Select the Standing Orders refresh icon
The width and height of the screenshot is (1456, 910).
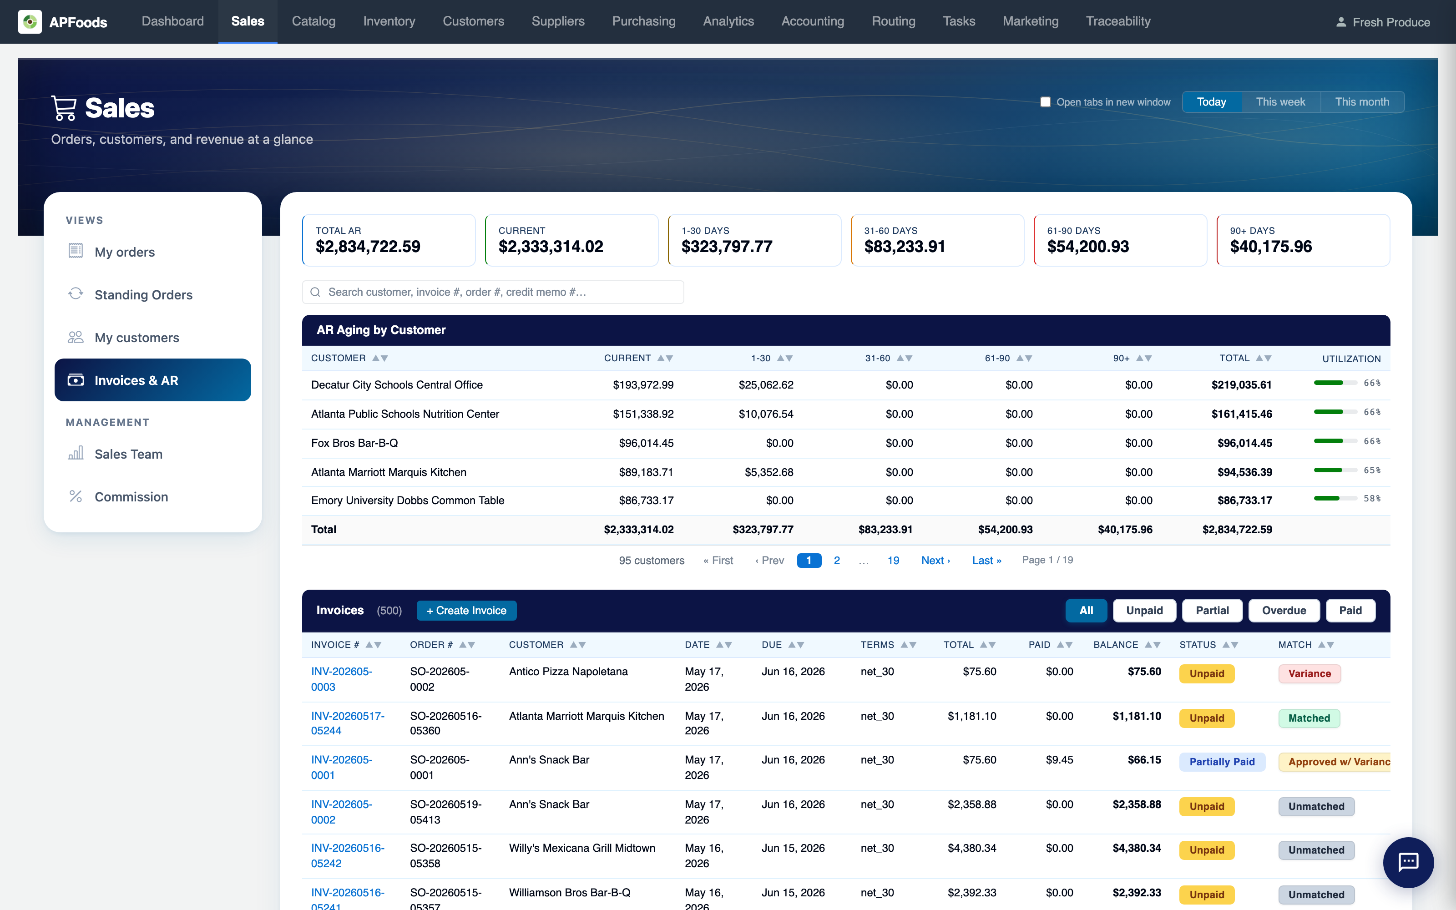tap(75, 294)
